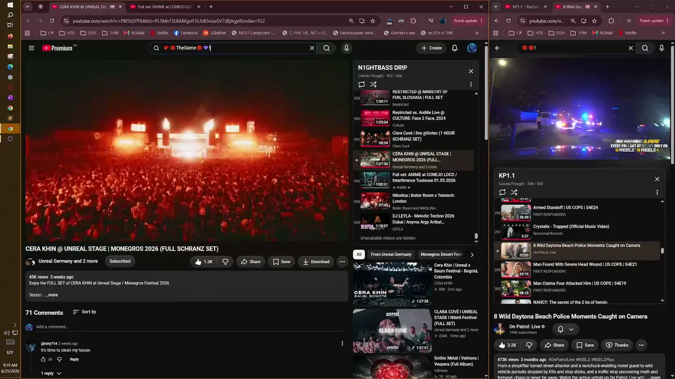
Task: Like the Daytona Beach video (3.2K)
Action: pos(507,345)
